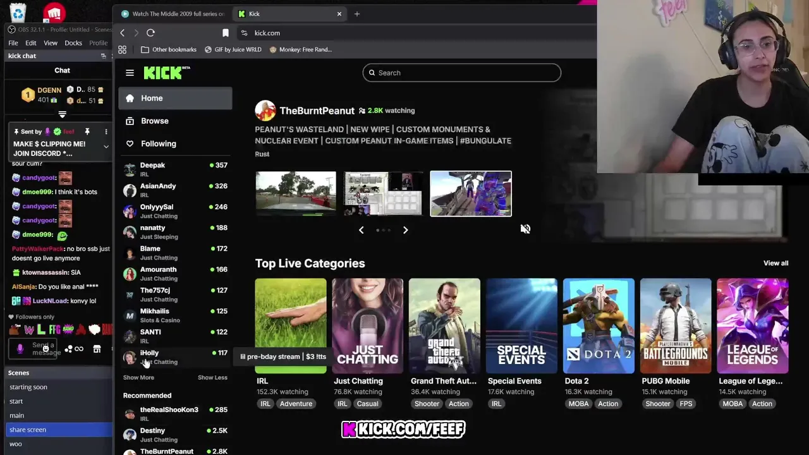
Task: Open OBS Docks menu
Action: pos(73,43)
